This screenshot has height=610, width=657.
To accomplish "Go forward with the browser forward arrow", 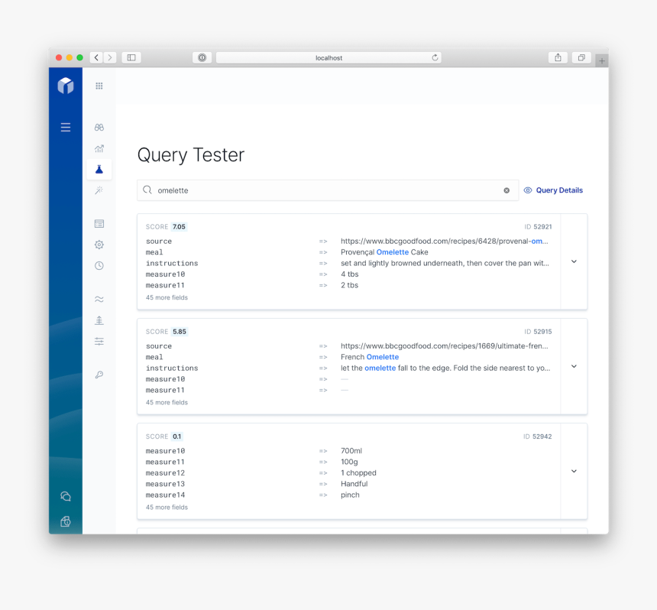I will (x=110, y=57).
